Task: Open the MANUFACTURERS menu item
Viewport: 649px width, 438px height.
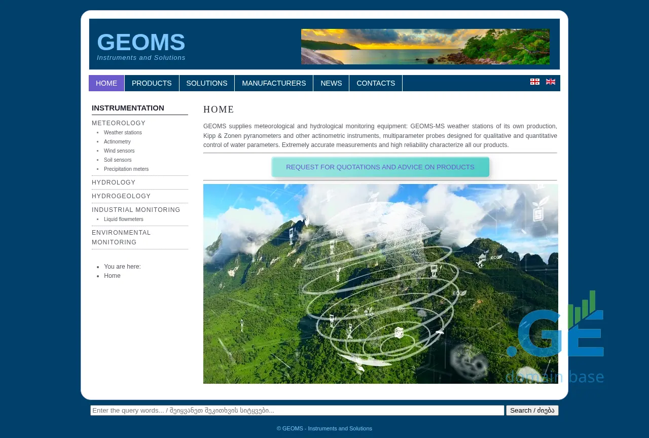Action: [274, 83]
